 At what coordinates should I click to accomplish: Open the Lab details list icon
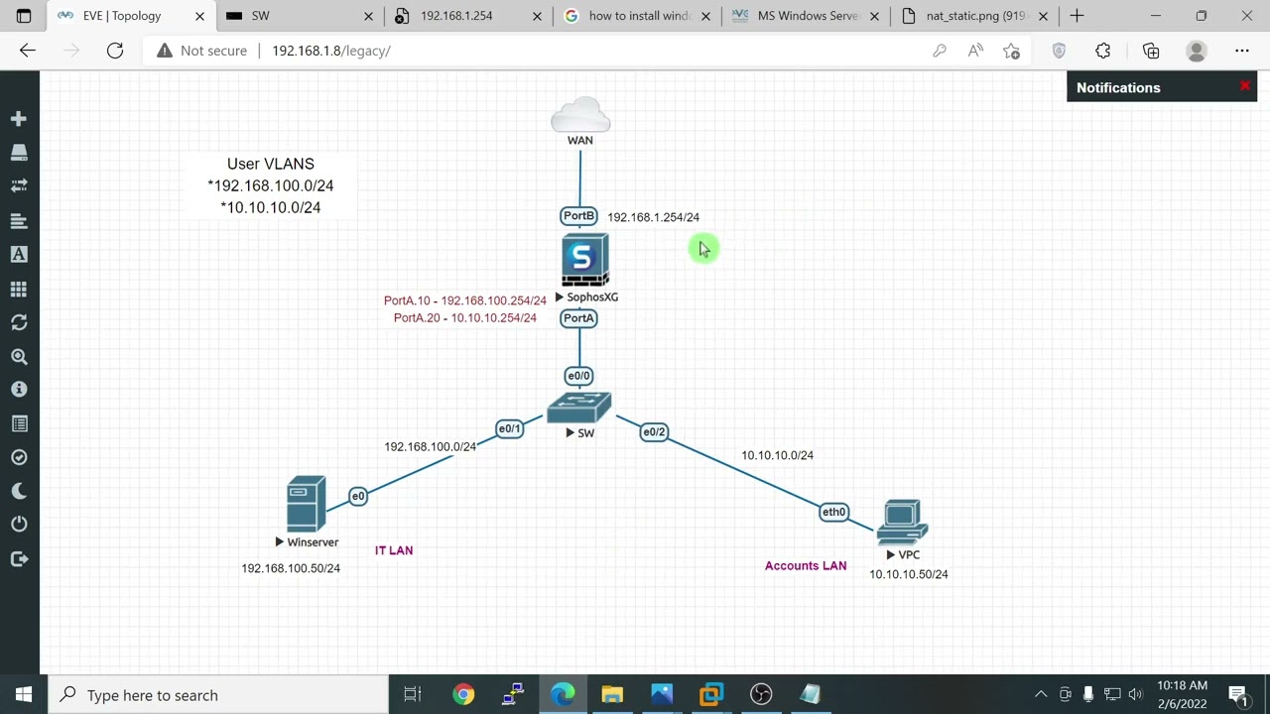tap(19, 423)
